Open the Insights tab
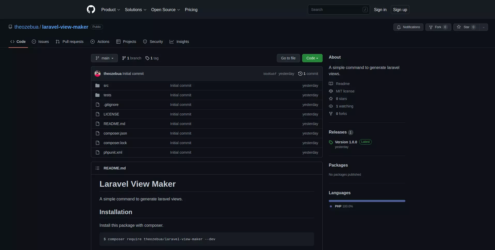 179,42
